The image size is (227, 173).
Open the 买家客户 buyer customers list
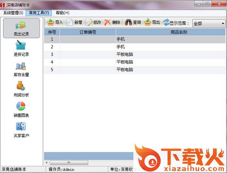click(x=21, y=130)
